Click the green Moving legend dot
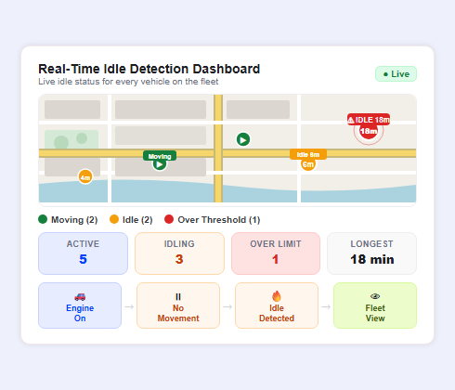Screen dimensions: 455x390 point(43,219)
